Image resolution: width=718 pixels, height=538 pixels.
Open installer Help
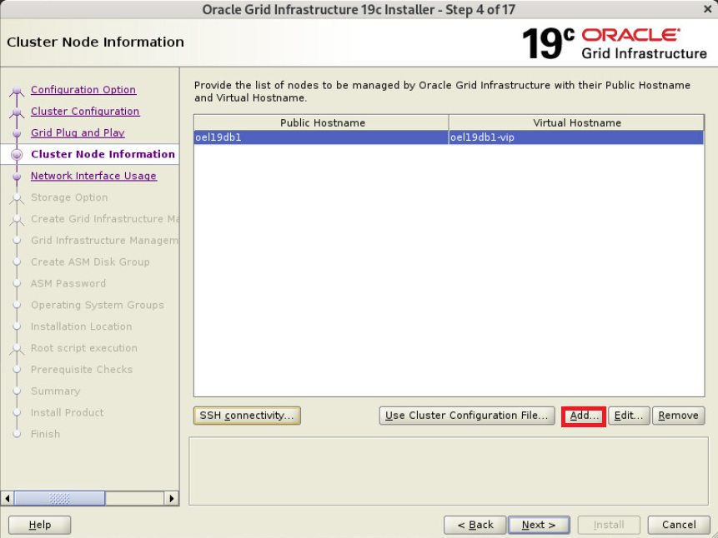(x=40, y=525)
